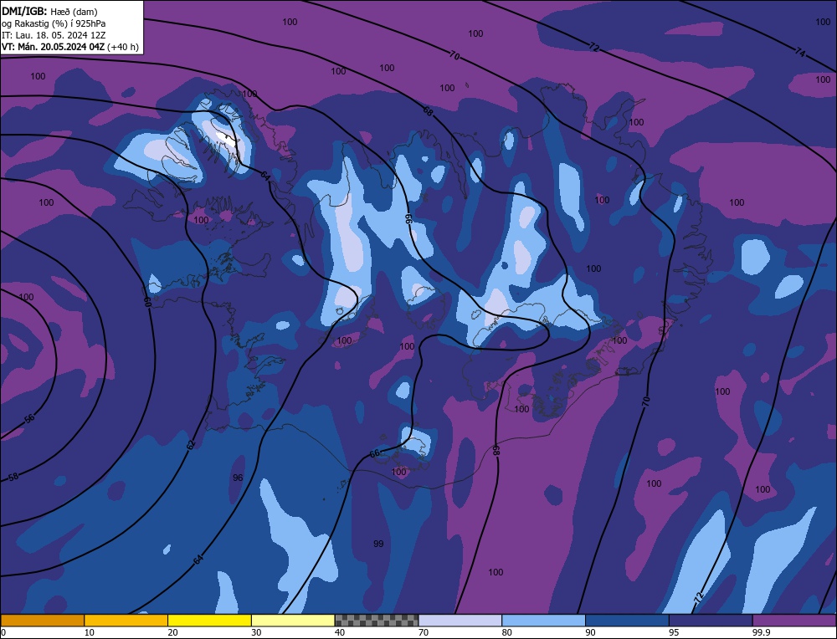Click the medium blue 90–95 legend swatch

(627, 620)
